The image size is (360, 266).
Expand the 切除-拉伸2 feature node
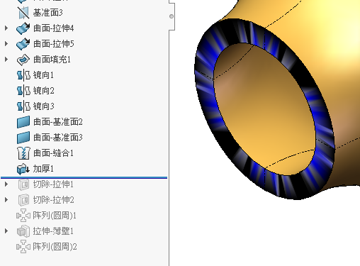[6, 200]
